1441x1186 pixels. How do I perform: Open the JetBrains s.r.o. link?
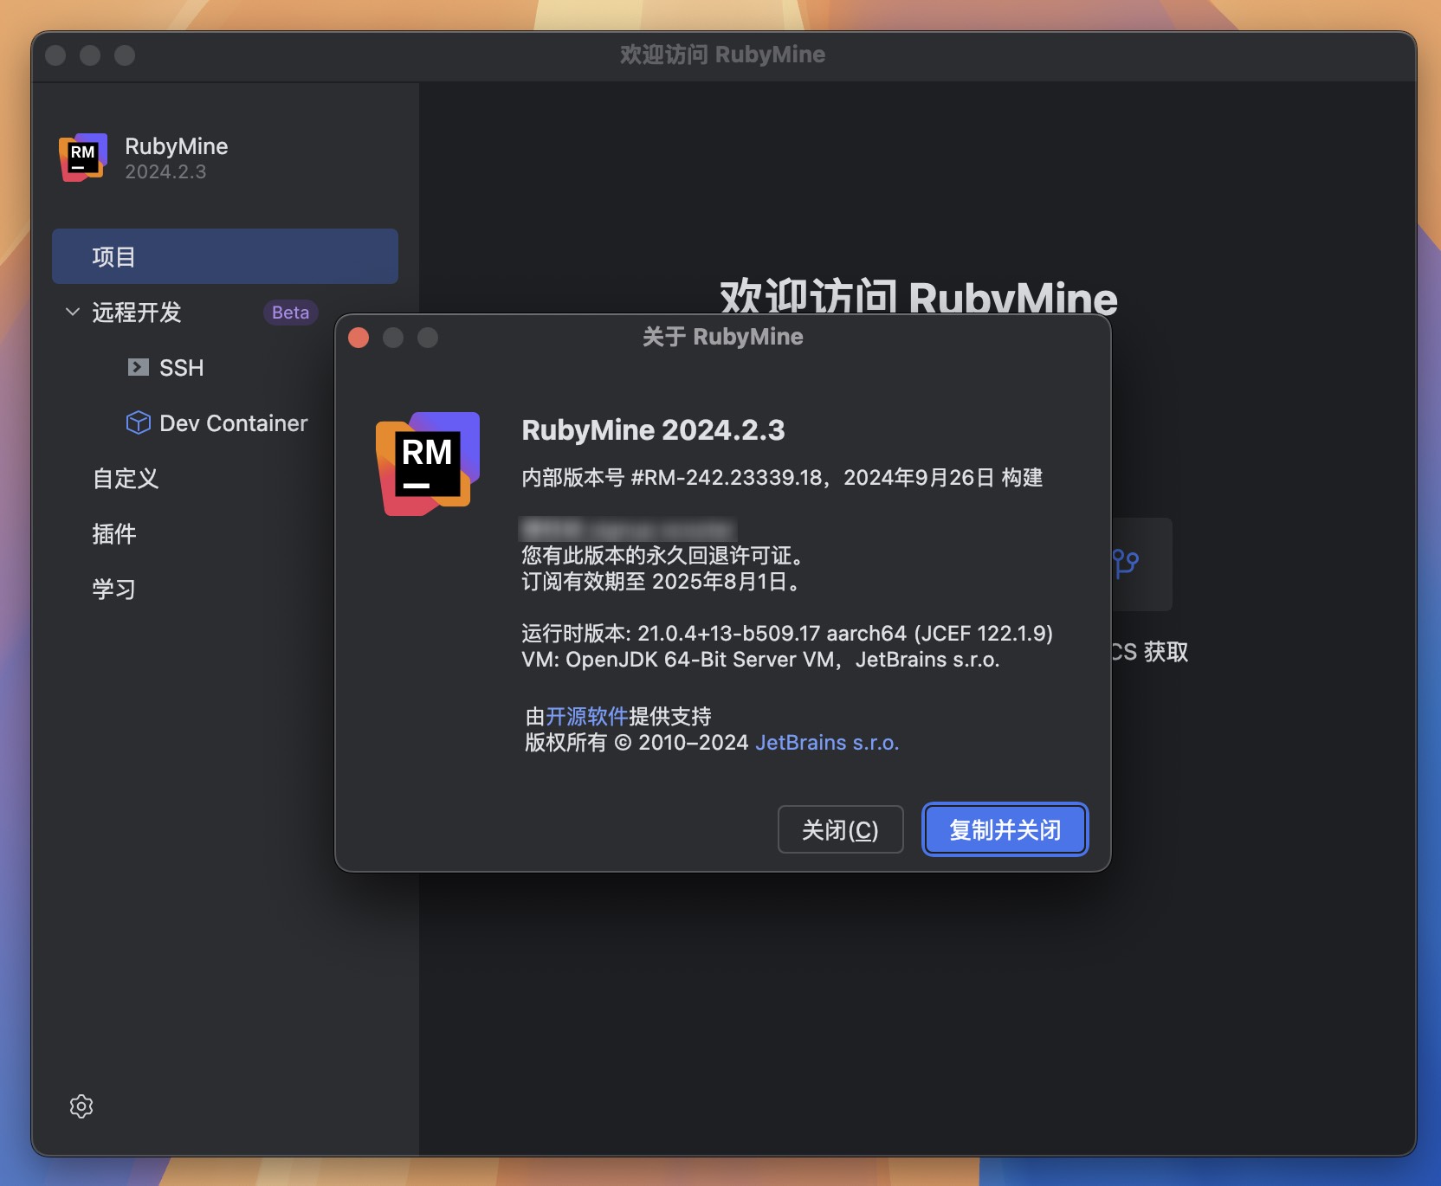(827, 743)
